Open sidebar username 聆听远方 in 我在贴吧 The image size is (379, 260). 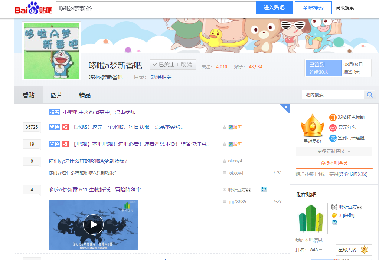350,207
